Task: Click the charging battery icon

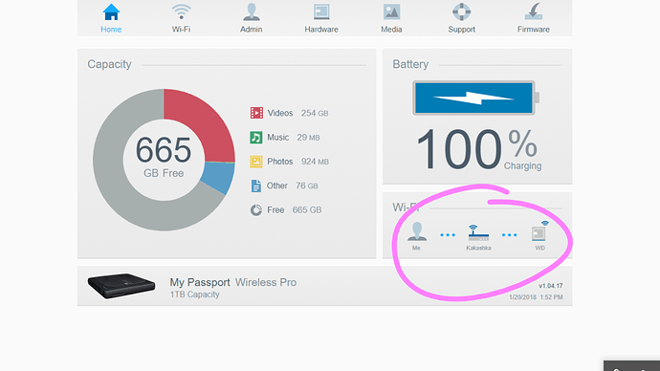Action: click(x=475, y=98)
